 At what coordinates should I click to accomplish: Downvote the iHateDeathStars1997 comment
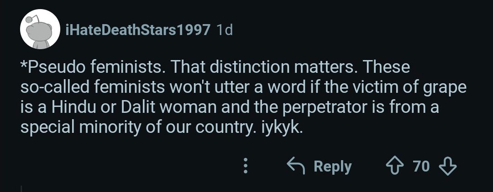tap(447, 166)
